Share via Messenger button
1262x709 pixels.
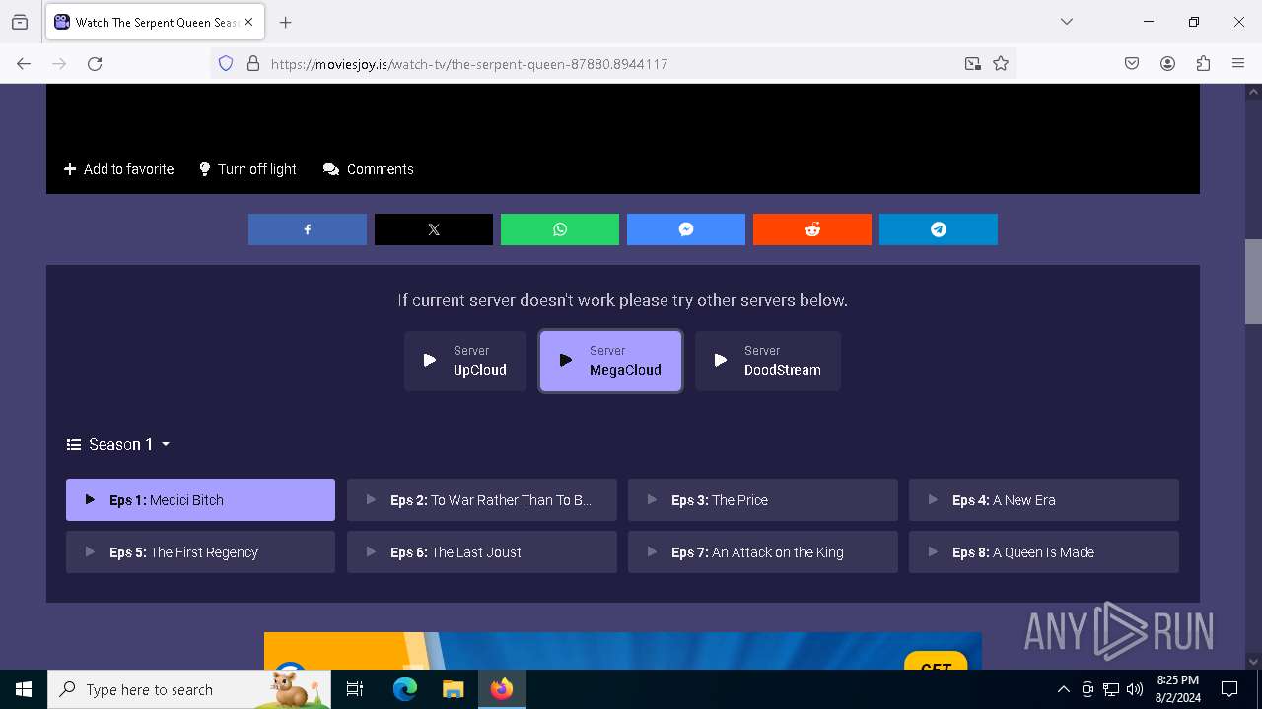pos(686,229)
